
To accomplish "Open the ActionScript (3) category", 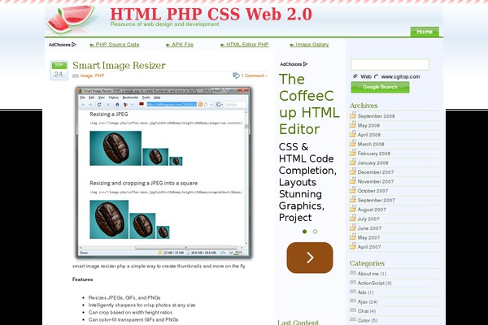I will pyautogui.click(x=374, y=283).
